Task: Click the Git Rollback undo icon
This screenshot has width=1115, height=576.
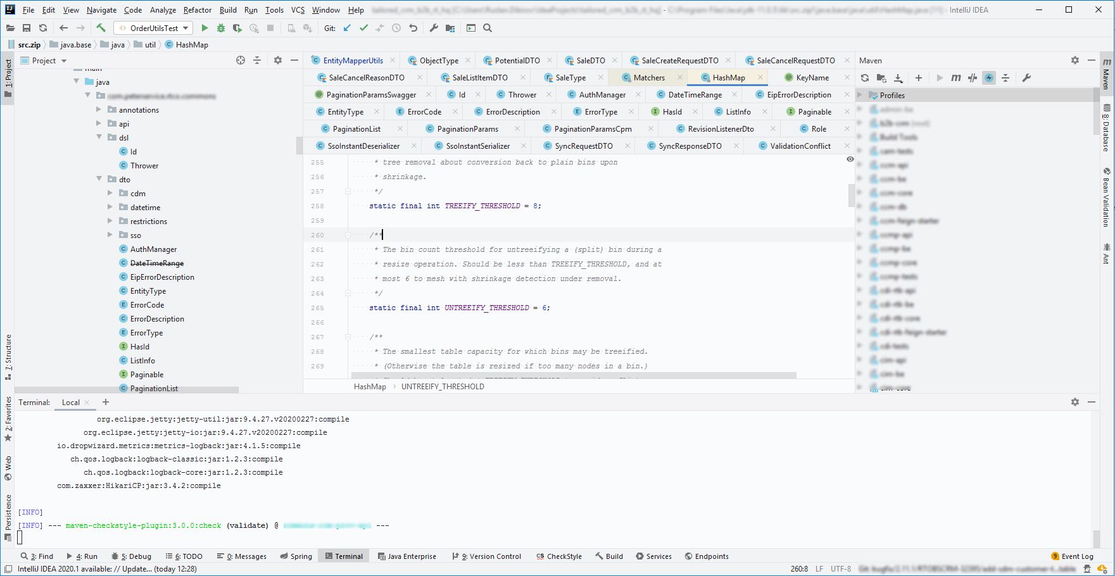Action: click(x=413, y=28)
